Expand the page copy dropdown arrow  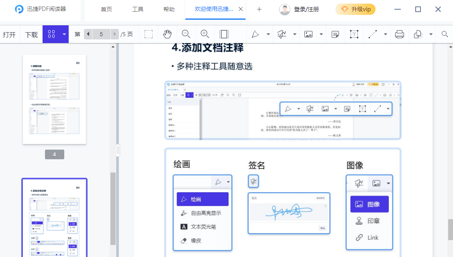point(431,34)
